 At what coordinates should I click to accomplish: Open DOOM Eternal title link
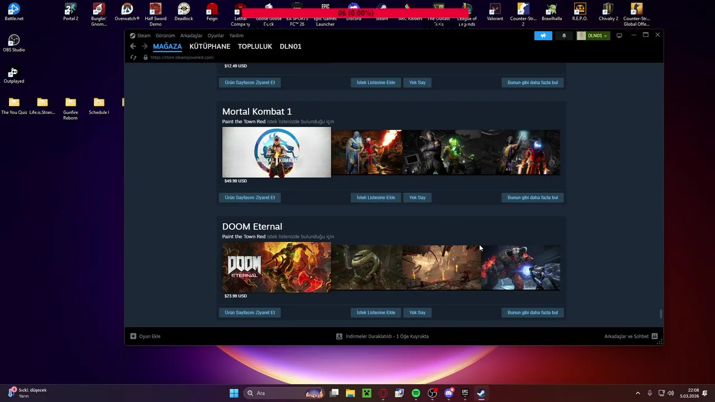pyautogui.click(x=252, y=227)
